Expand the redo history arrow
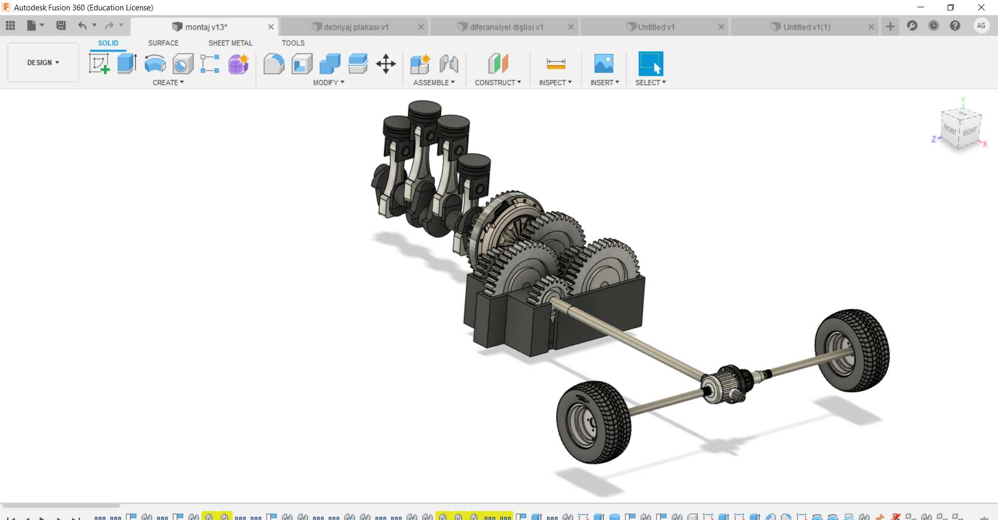The image size is (998, 520). pyautogui.click(x=121, y=25)
